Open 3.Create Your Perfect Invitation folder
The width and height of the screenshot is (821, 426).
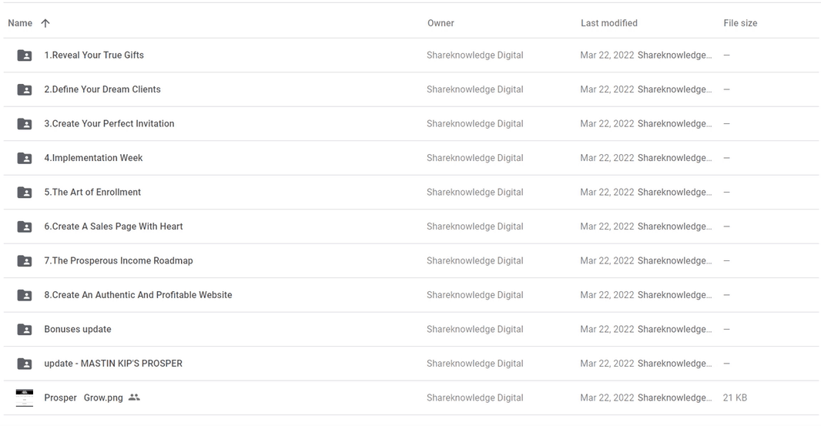[x=109, y=124]
